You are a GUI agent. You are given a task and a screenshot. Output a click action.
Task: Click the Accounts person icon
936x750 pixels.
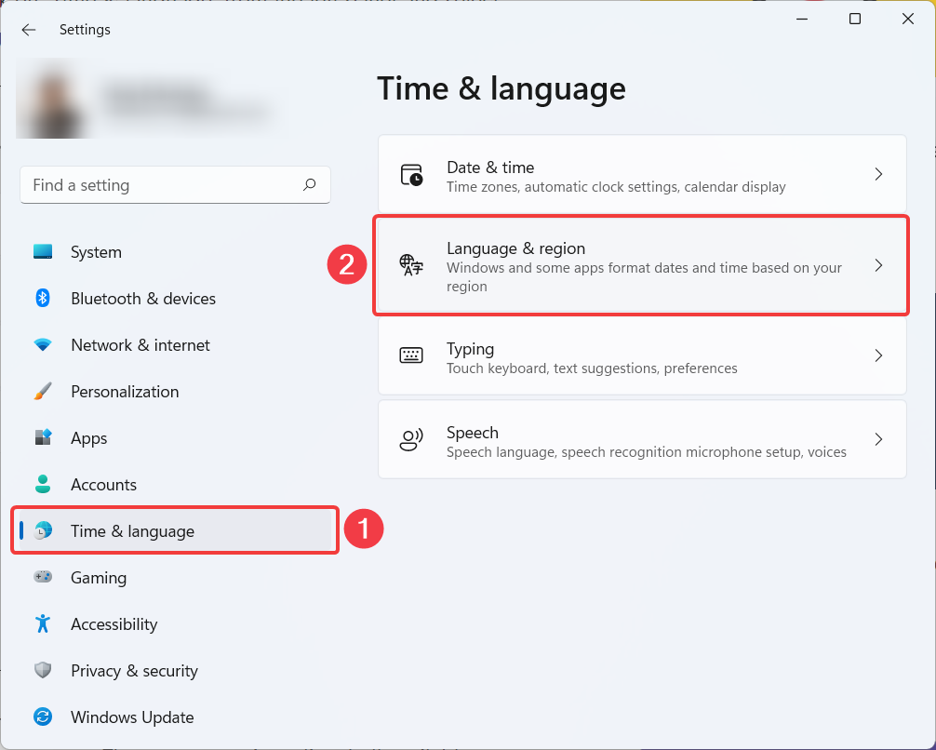[43, 484]
